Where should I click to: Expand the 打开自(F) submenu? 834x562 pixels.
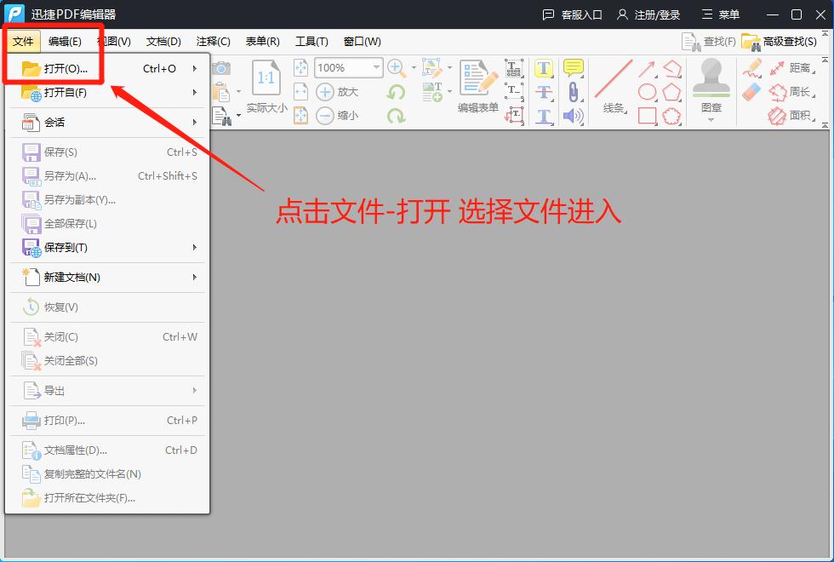[64, 91]
